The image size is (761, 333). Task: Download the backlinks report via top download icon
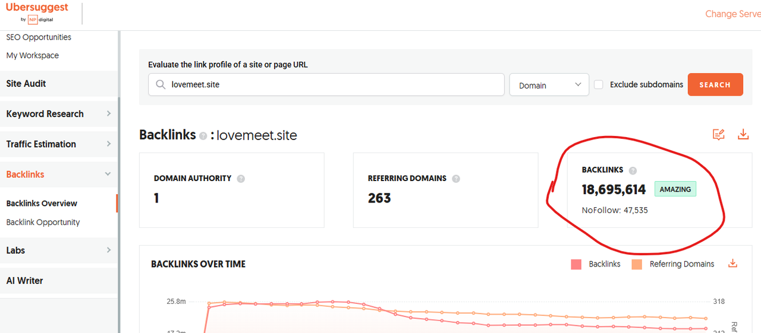point(743,135)
